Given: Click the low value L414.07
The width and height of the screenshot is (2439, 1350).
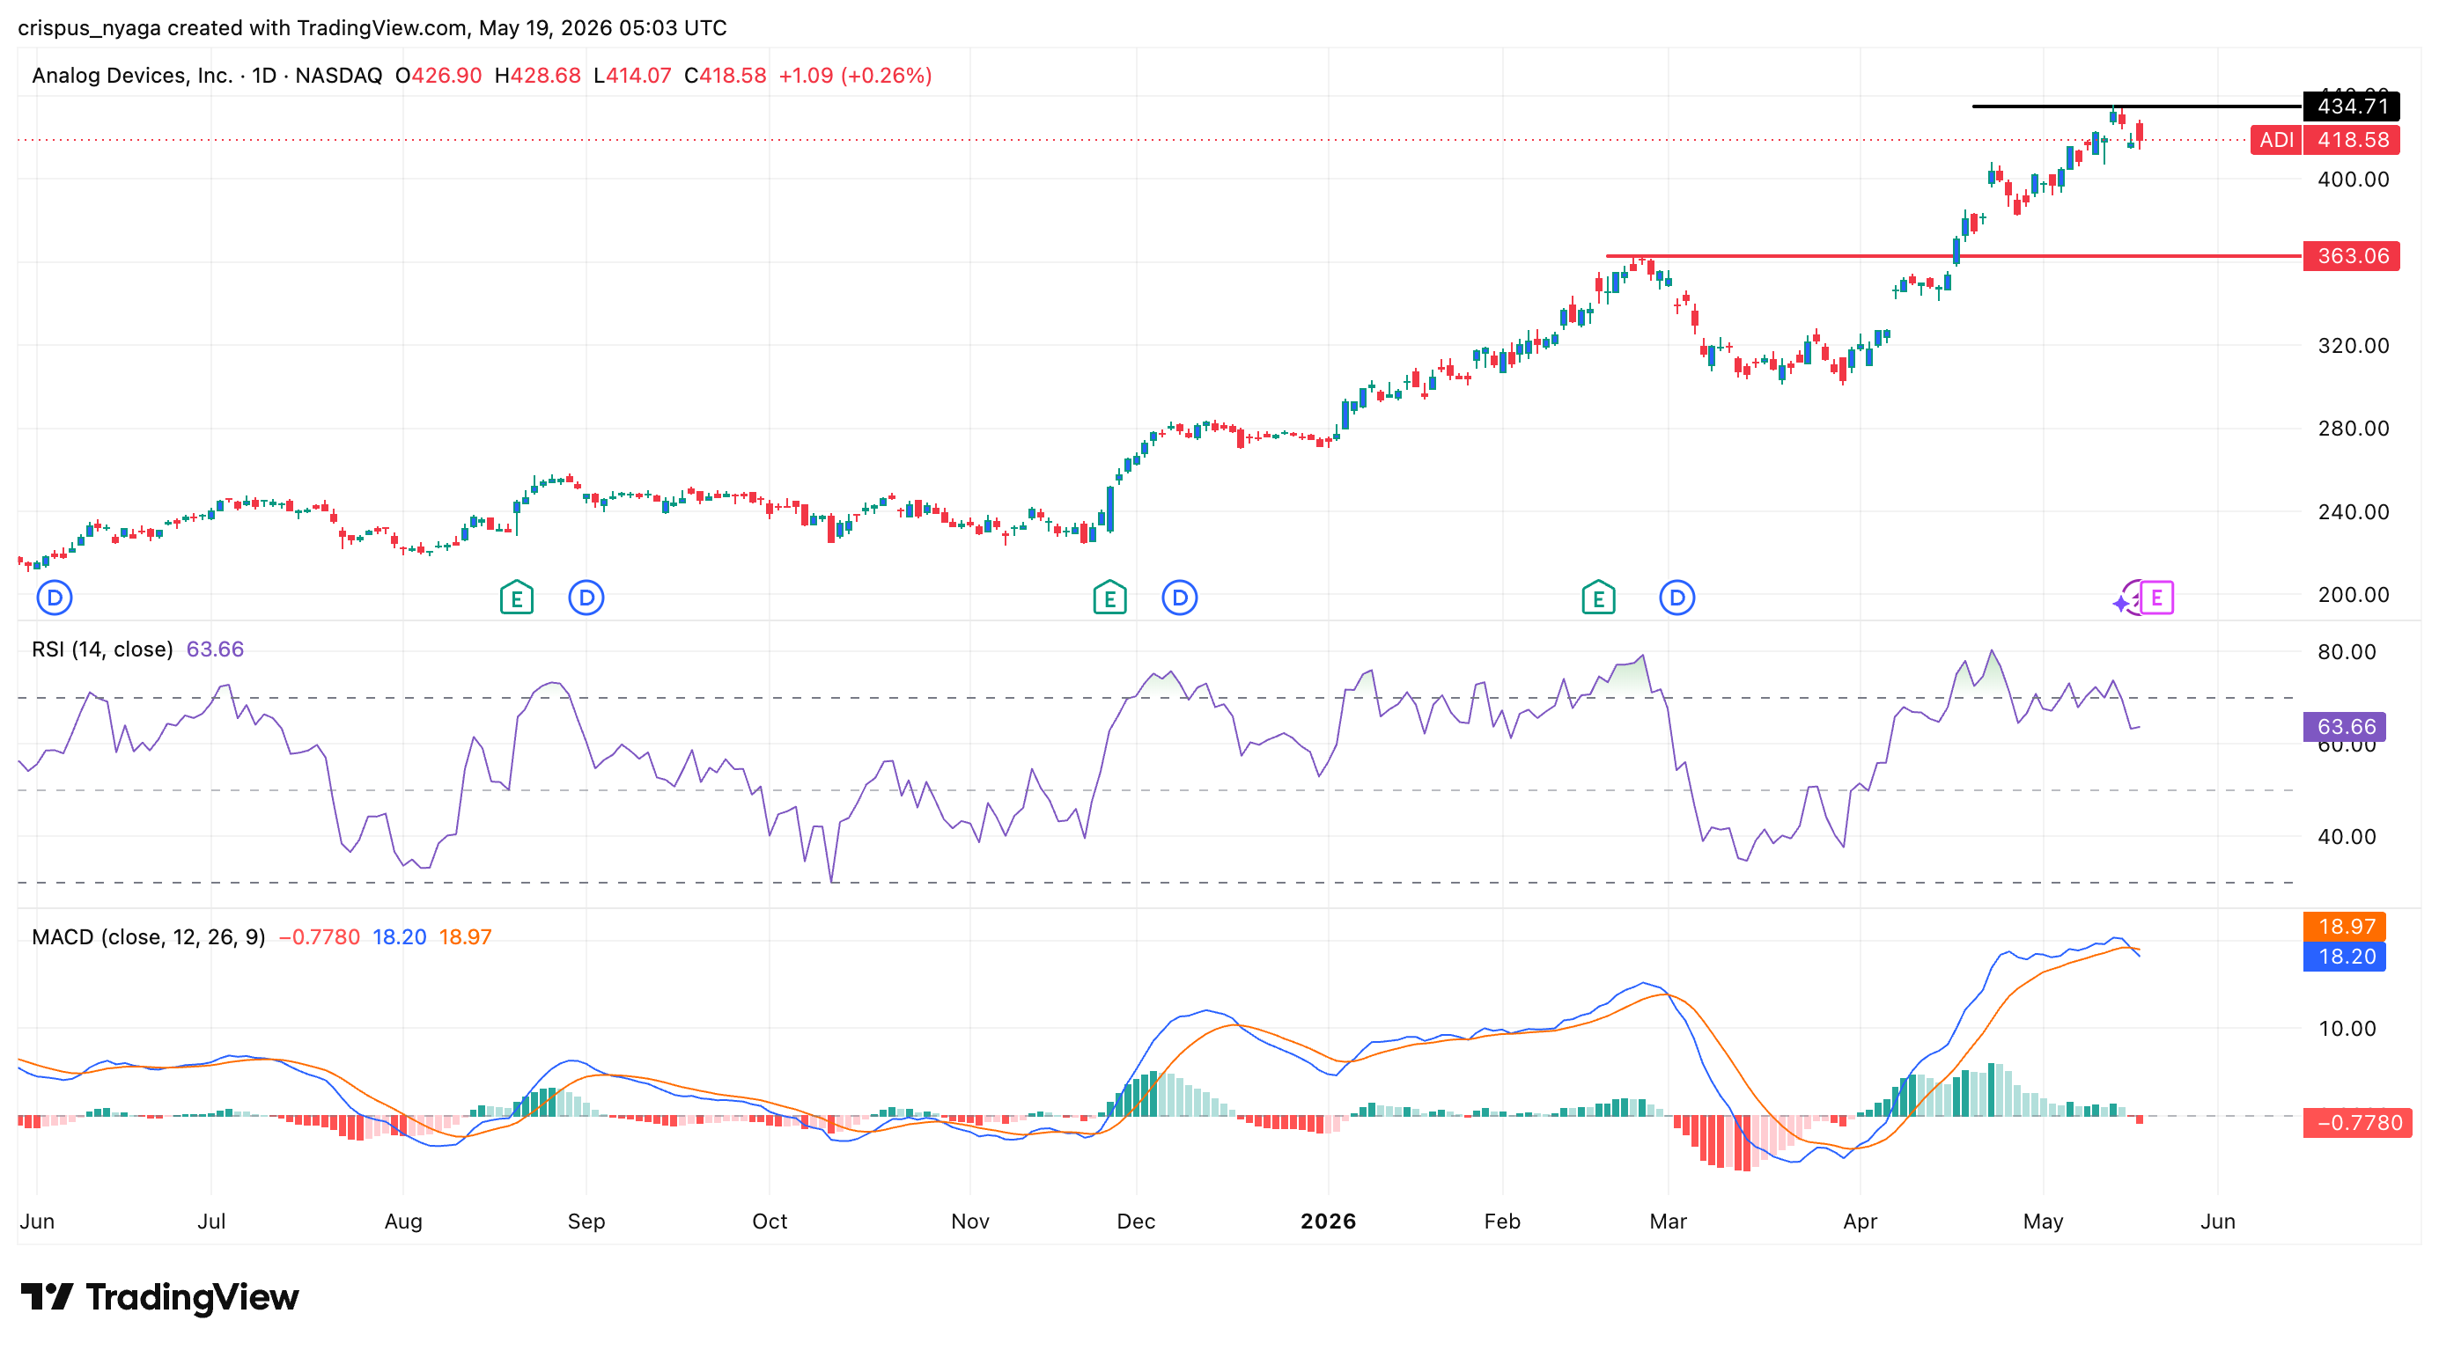Looking at the screenshot, I should [x=632, y=76].
